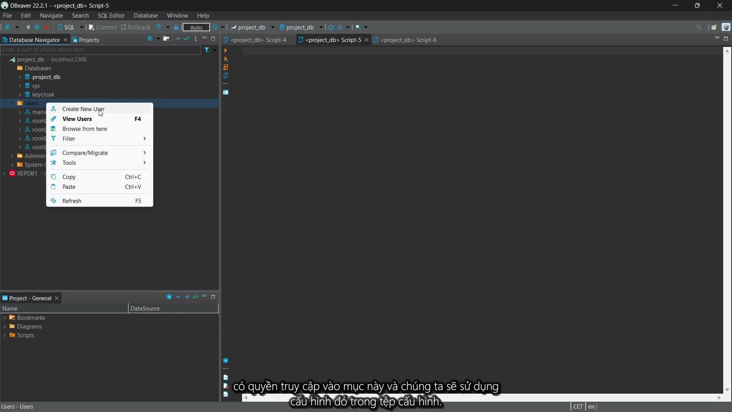Click the Execute script icon in editor sidebar
Viewport: 732px width, 412px height.
pyautogui.click(x=225, y=67)
